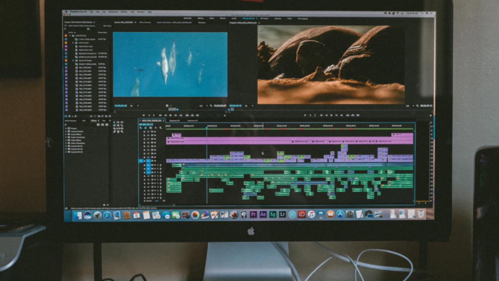Expand the Video Transitions folder
Viewport: 499px width, 281px height.
click(x=66, y=143)
